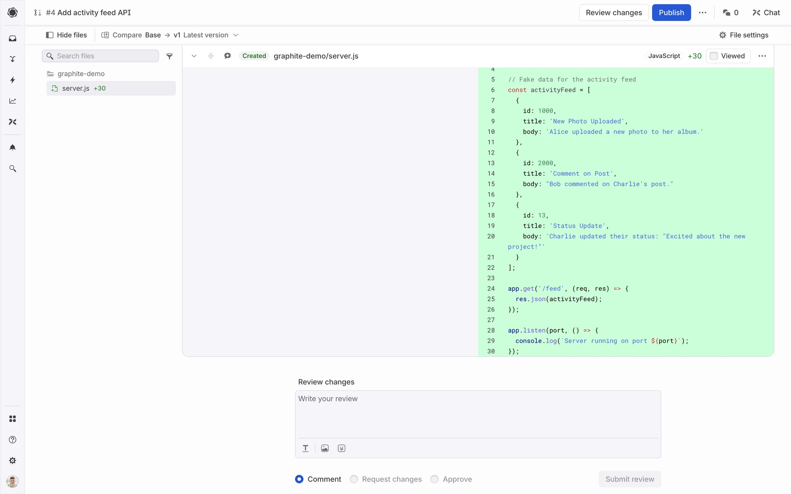Image resolution: width=791 pixels, height=494 pixels.
Task: Click the add file comment bubble icon
Action: click(x=227, y=56)
